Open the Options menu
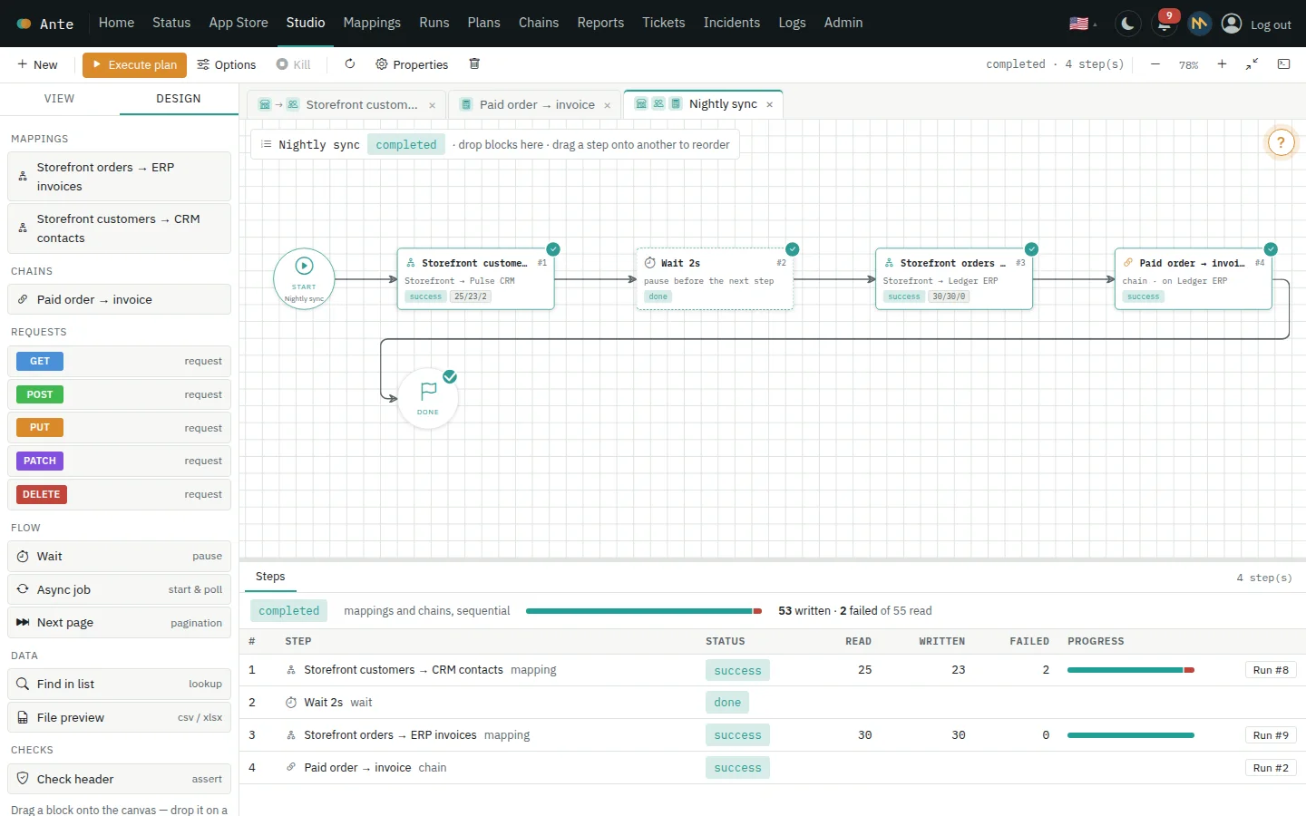The height and width of the screenshot is (816, 1306). coord(227,64)
